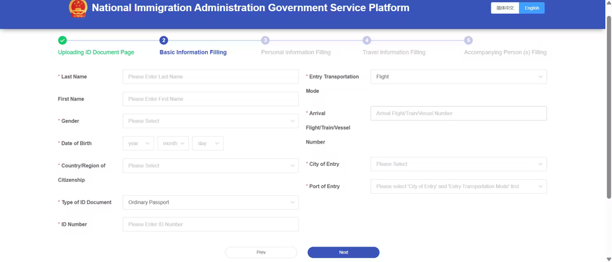This screenshot has height=262, width=612.
Task: Click the Next button
Action: pyautogui.click(x=343, y=252)
